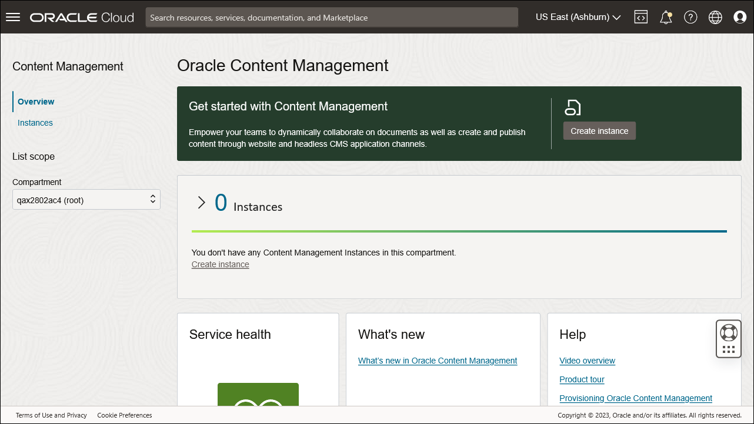
Task: Click the help question mark icon
Action: (690, 17)
